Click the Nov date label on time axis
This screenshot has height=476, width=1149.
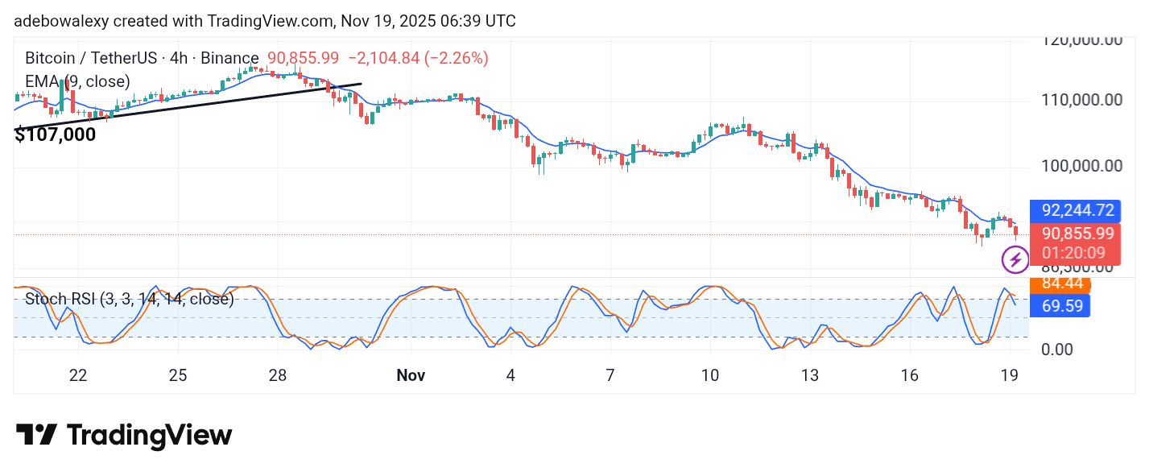[x=411, y=375]
